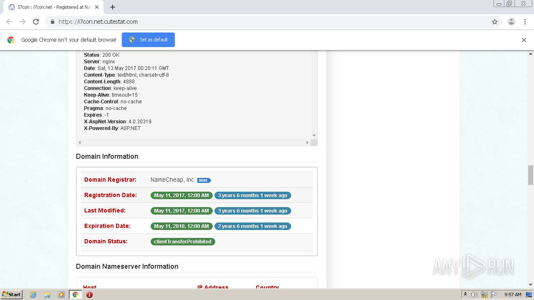Open Chrome three-dot menu
534x300 pixels.
(x=525, y=22)
